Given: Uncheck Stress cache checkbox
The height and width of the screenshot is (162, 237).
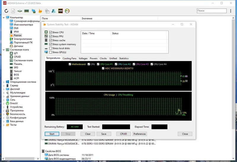Looking at the screenshot, I should (x=50, y=40).
